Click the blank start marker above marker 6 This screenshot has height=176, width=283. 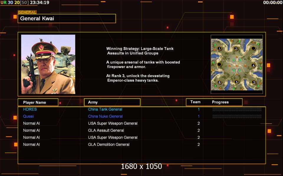tap(219, 64)
